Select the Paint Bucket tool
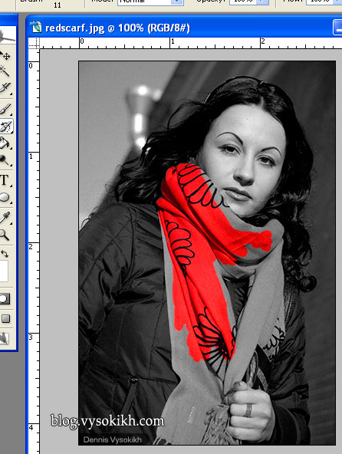 tap(5, 143)
